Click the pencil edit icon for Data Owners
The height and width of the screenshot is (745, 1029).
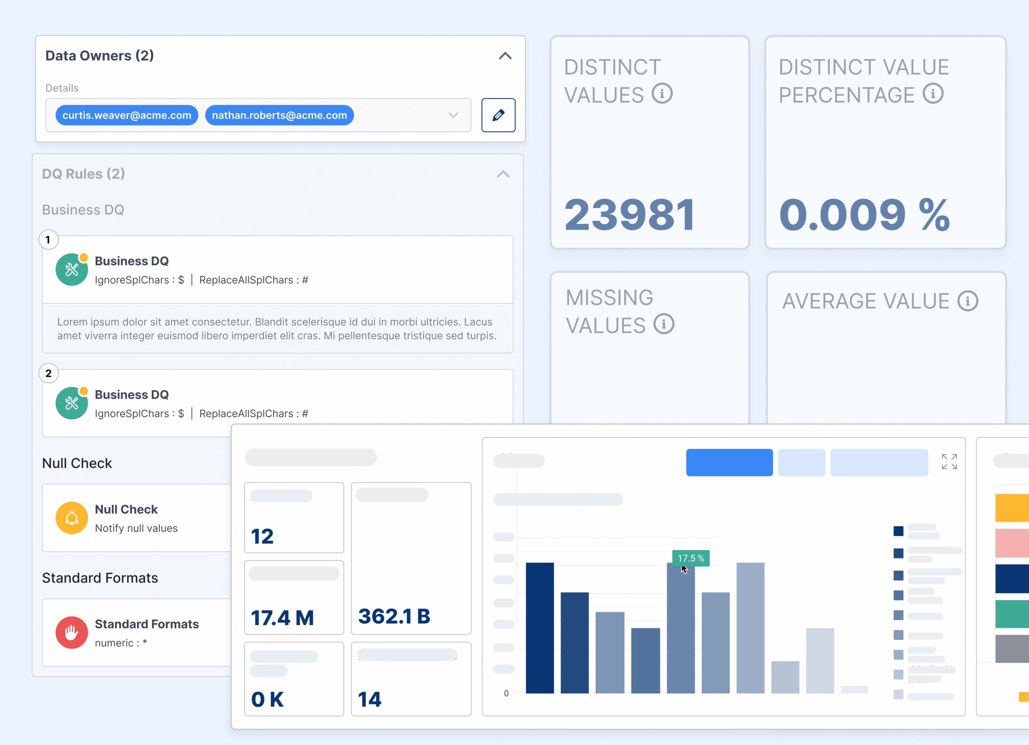[498, 115]
